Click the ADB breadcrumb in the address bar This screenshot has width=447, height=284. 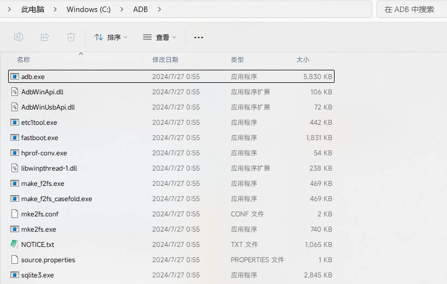[140, 9]
